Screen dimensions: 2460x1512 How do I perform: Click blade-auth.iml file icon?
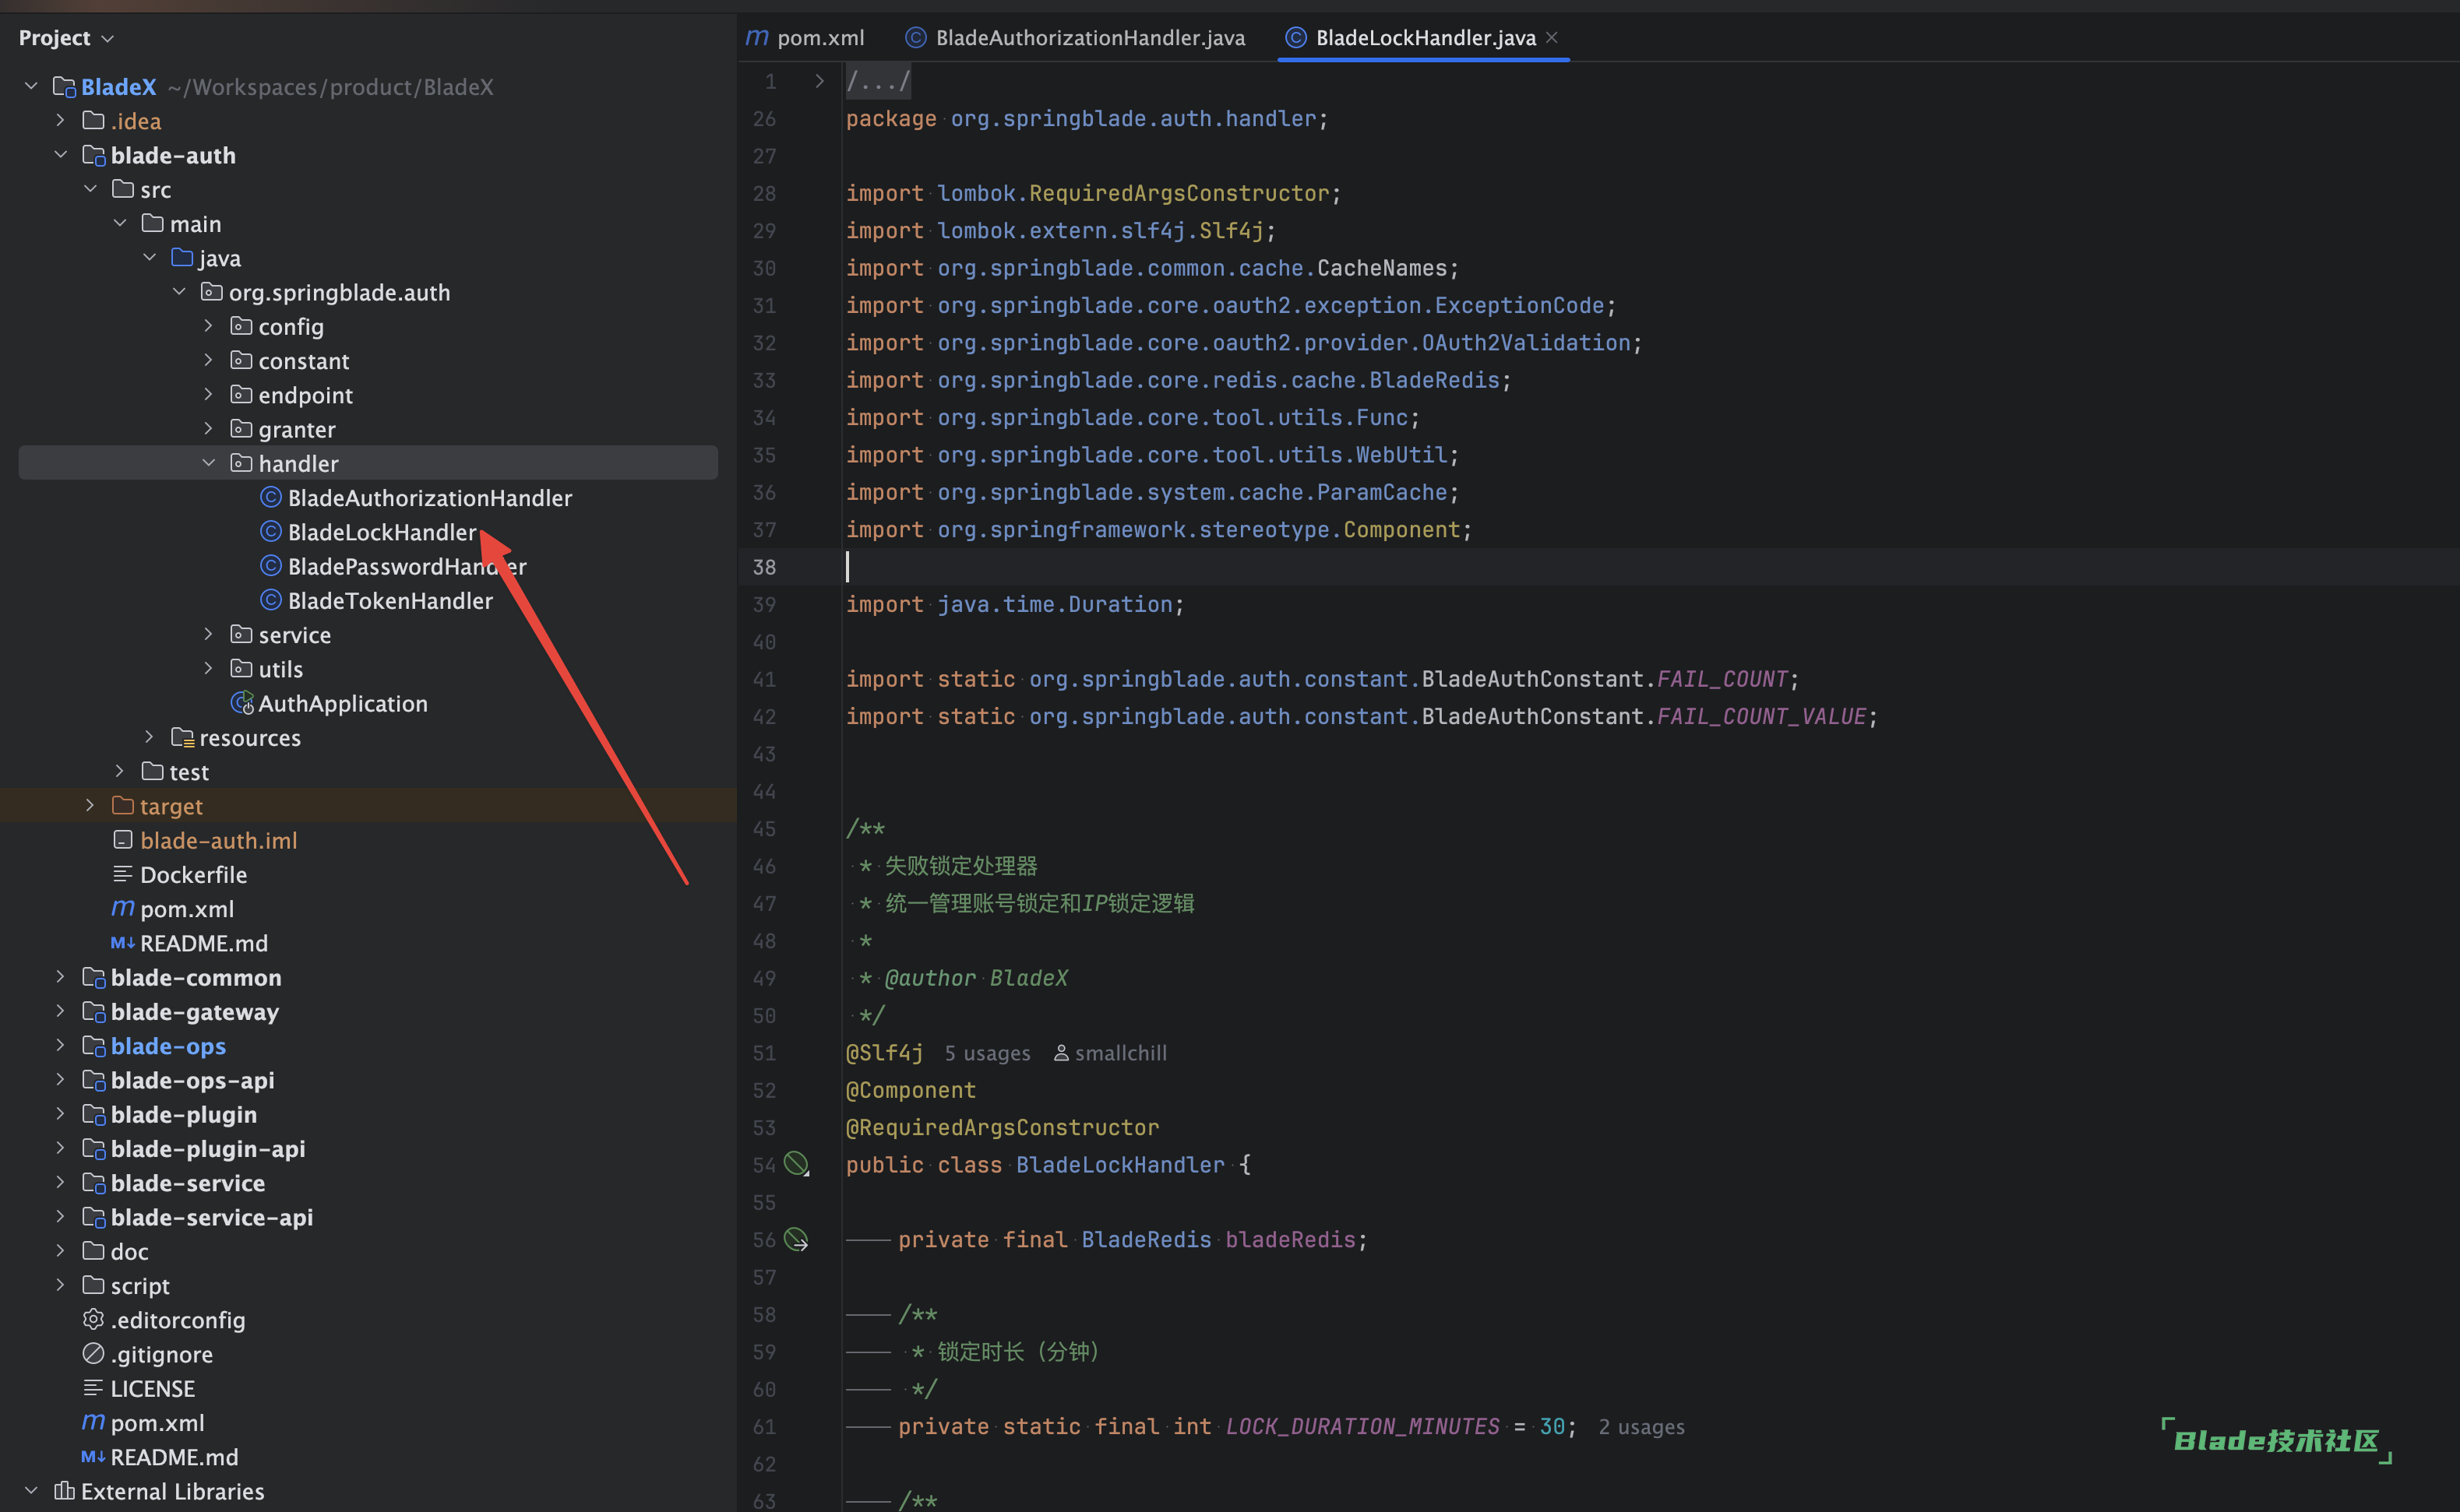[x=122, y=840]
